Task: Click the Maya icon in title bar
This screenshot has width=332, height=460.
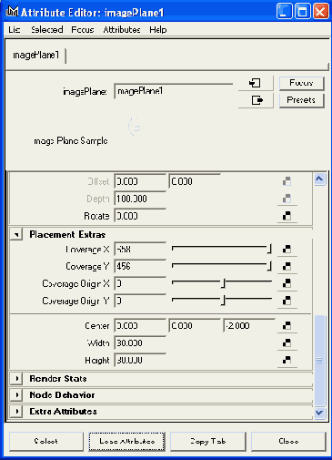Action: [x=13, y=12]
